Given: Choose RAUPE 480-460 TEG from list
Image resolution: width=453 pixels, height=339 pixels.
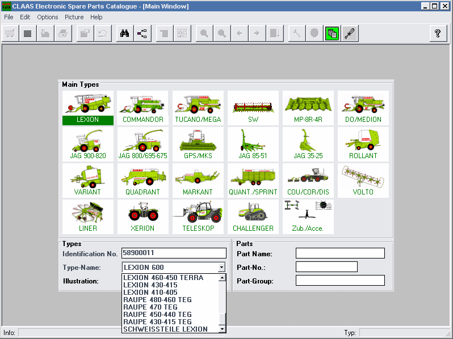Looking at the screenshot, I should (170, 300).
